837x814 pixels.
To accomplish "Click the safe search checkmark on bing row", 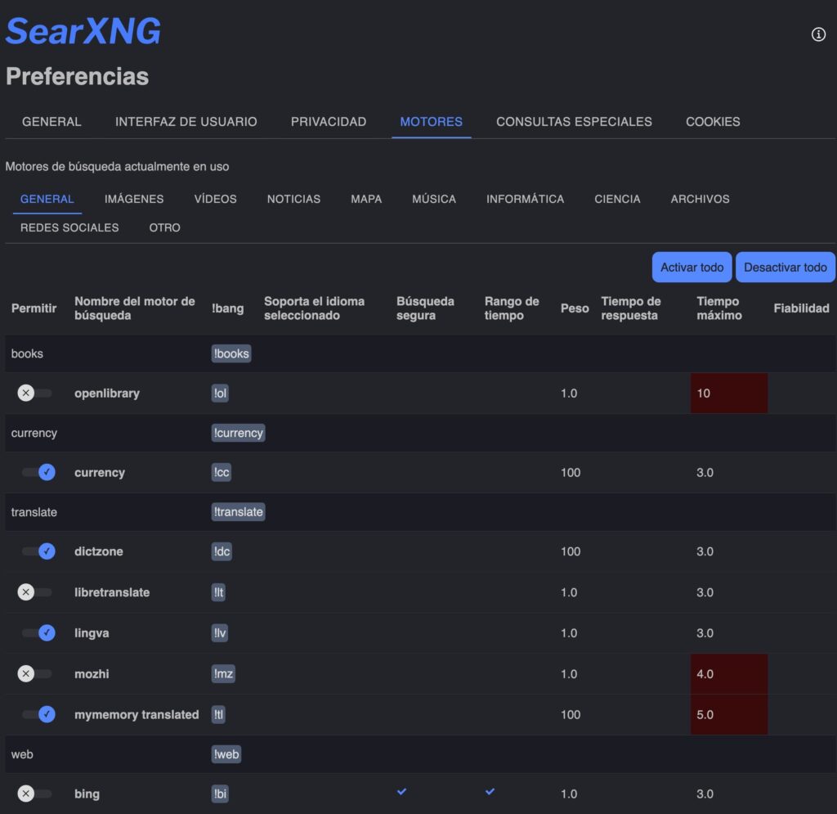I will point(401,791).
